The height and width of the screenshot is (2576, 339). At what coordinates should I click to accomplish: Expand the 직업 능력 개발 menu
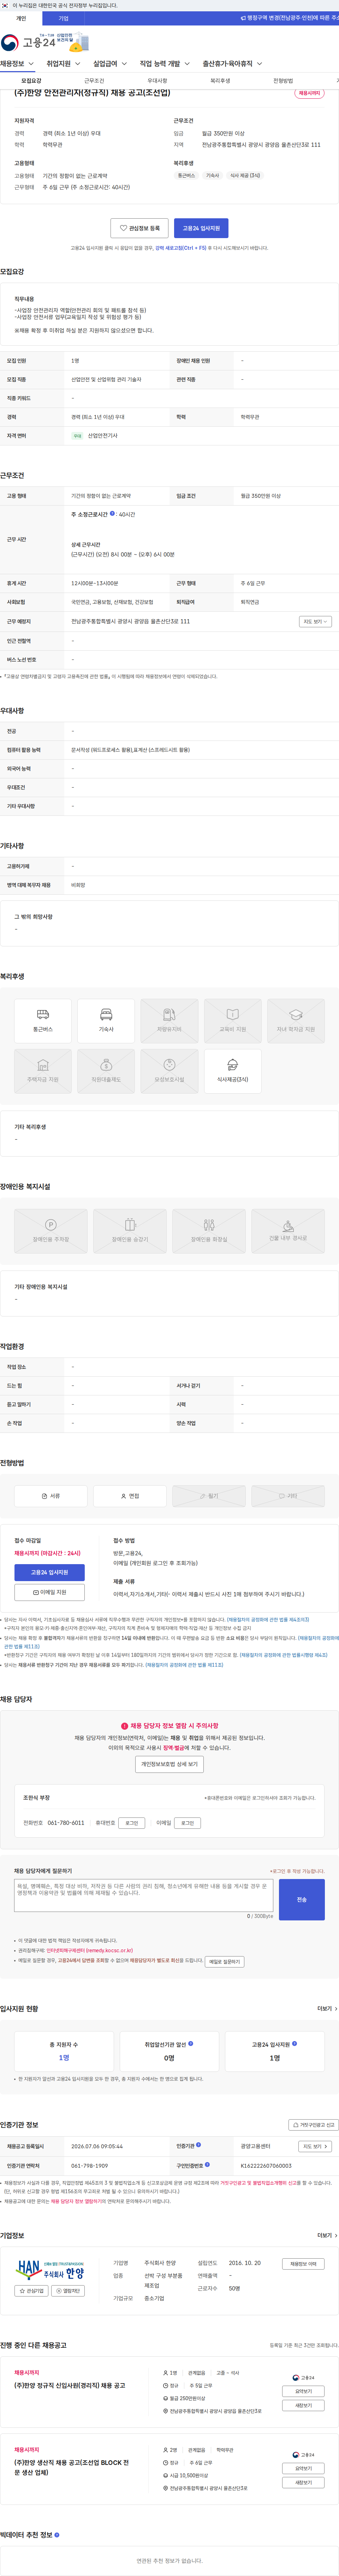coord(165,64)
